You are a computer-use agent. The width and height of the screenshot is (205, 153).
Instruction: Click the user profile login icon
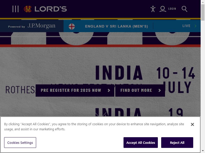click(x=163, y=9)
